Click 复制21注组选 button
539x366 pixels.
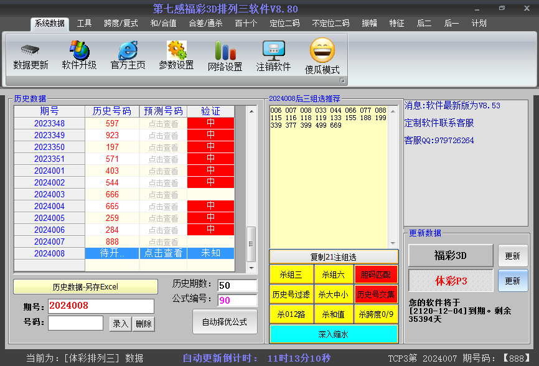(334, 256)
